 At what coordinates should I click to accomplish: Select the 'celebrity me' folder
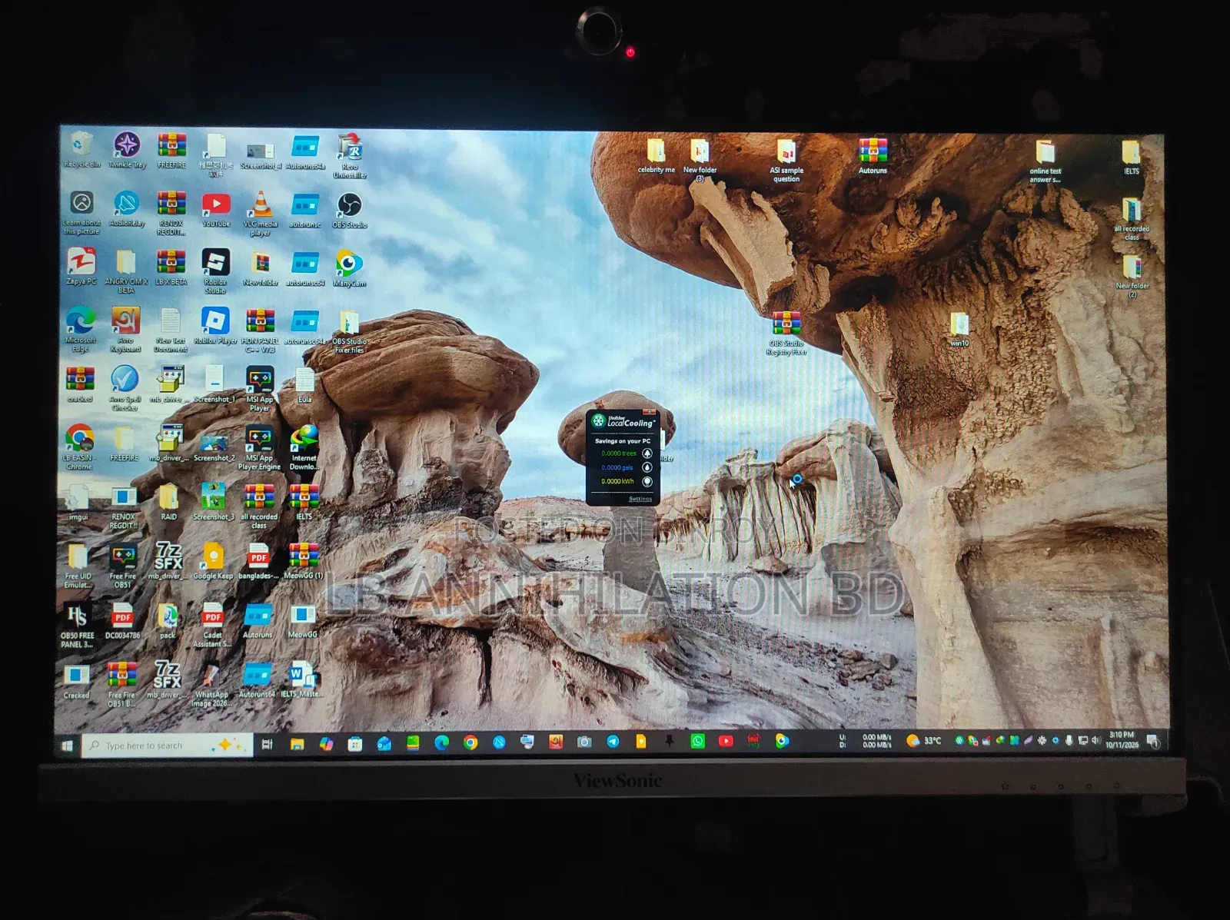(x=656, y=156)
